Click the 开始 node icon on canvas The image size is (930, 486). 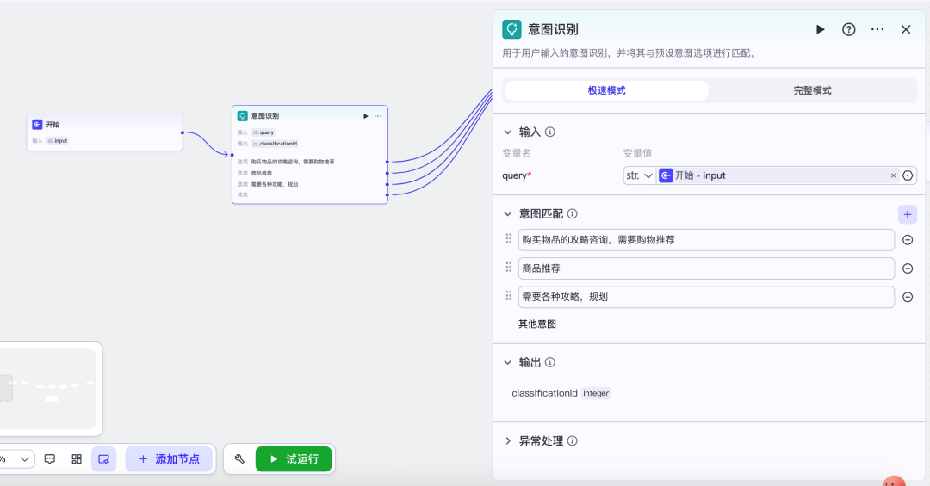coord(37,125)
